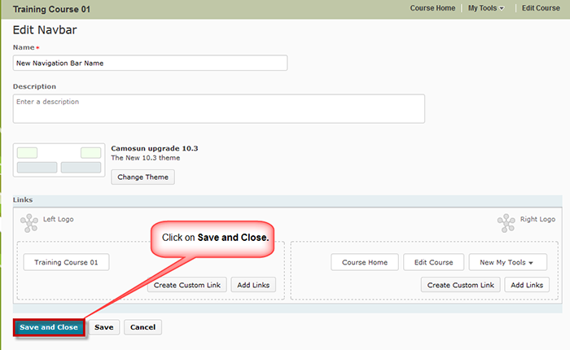The height and width of the screenshot is (350, 570).
Task: Click the Change Theme button
Action: click(142, 177)
